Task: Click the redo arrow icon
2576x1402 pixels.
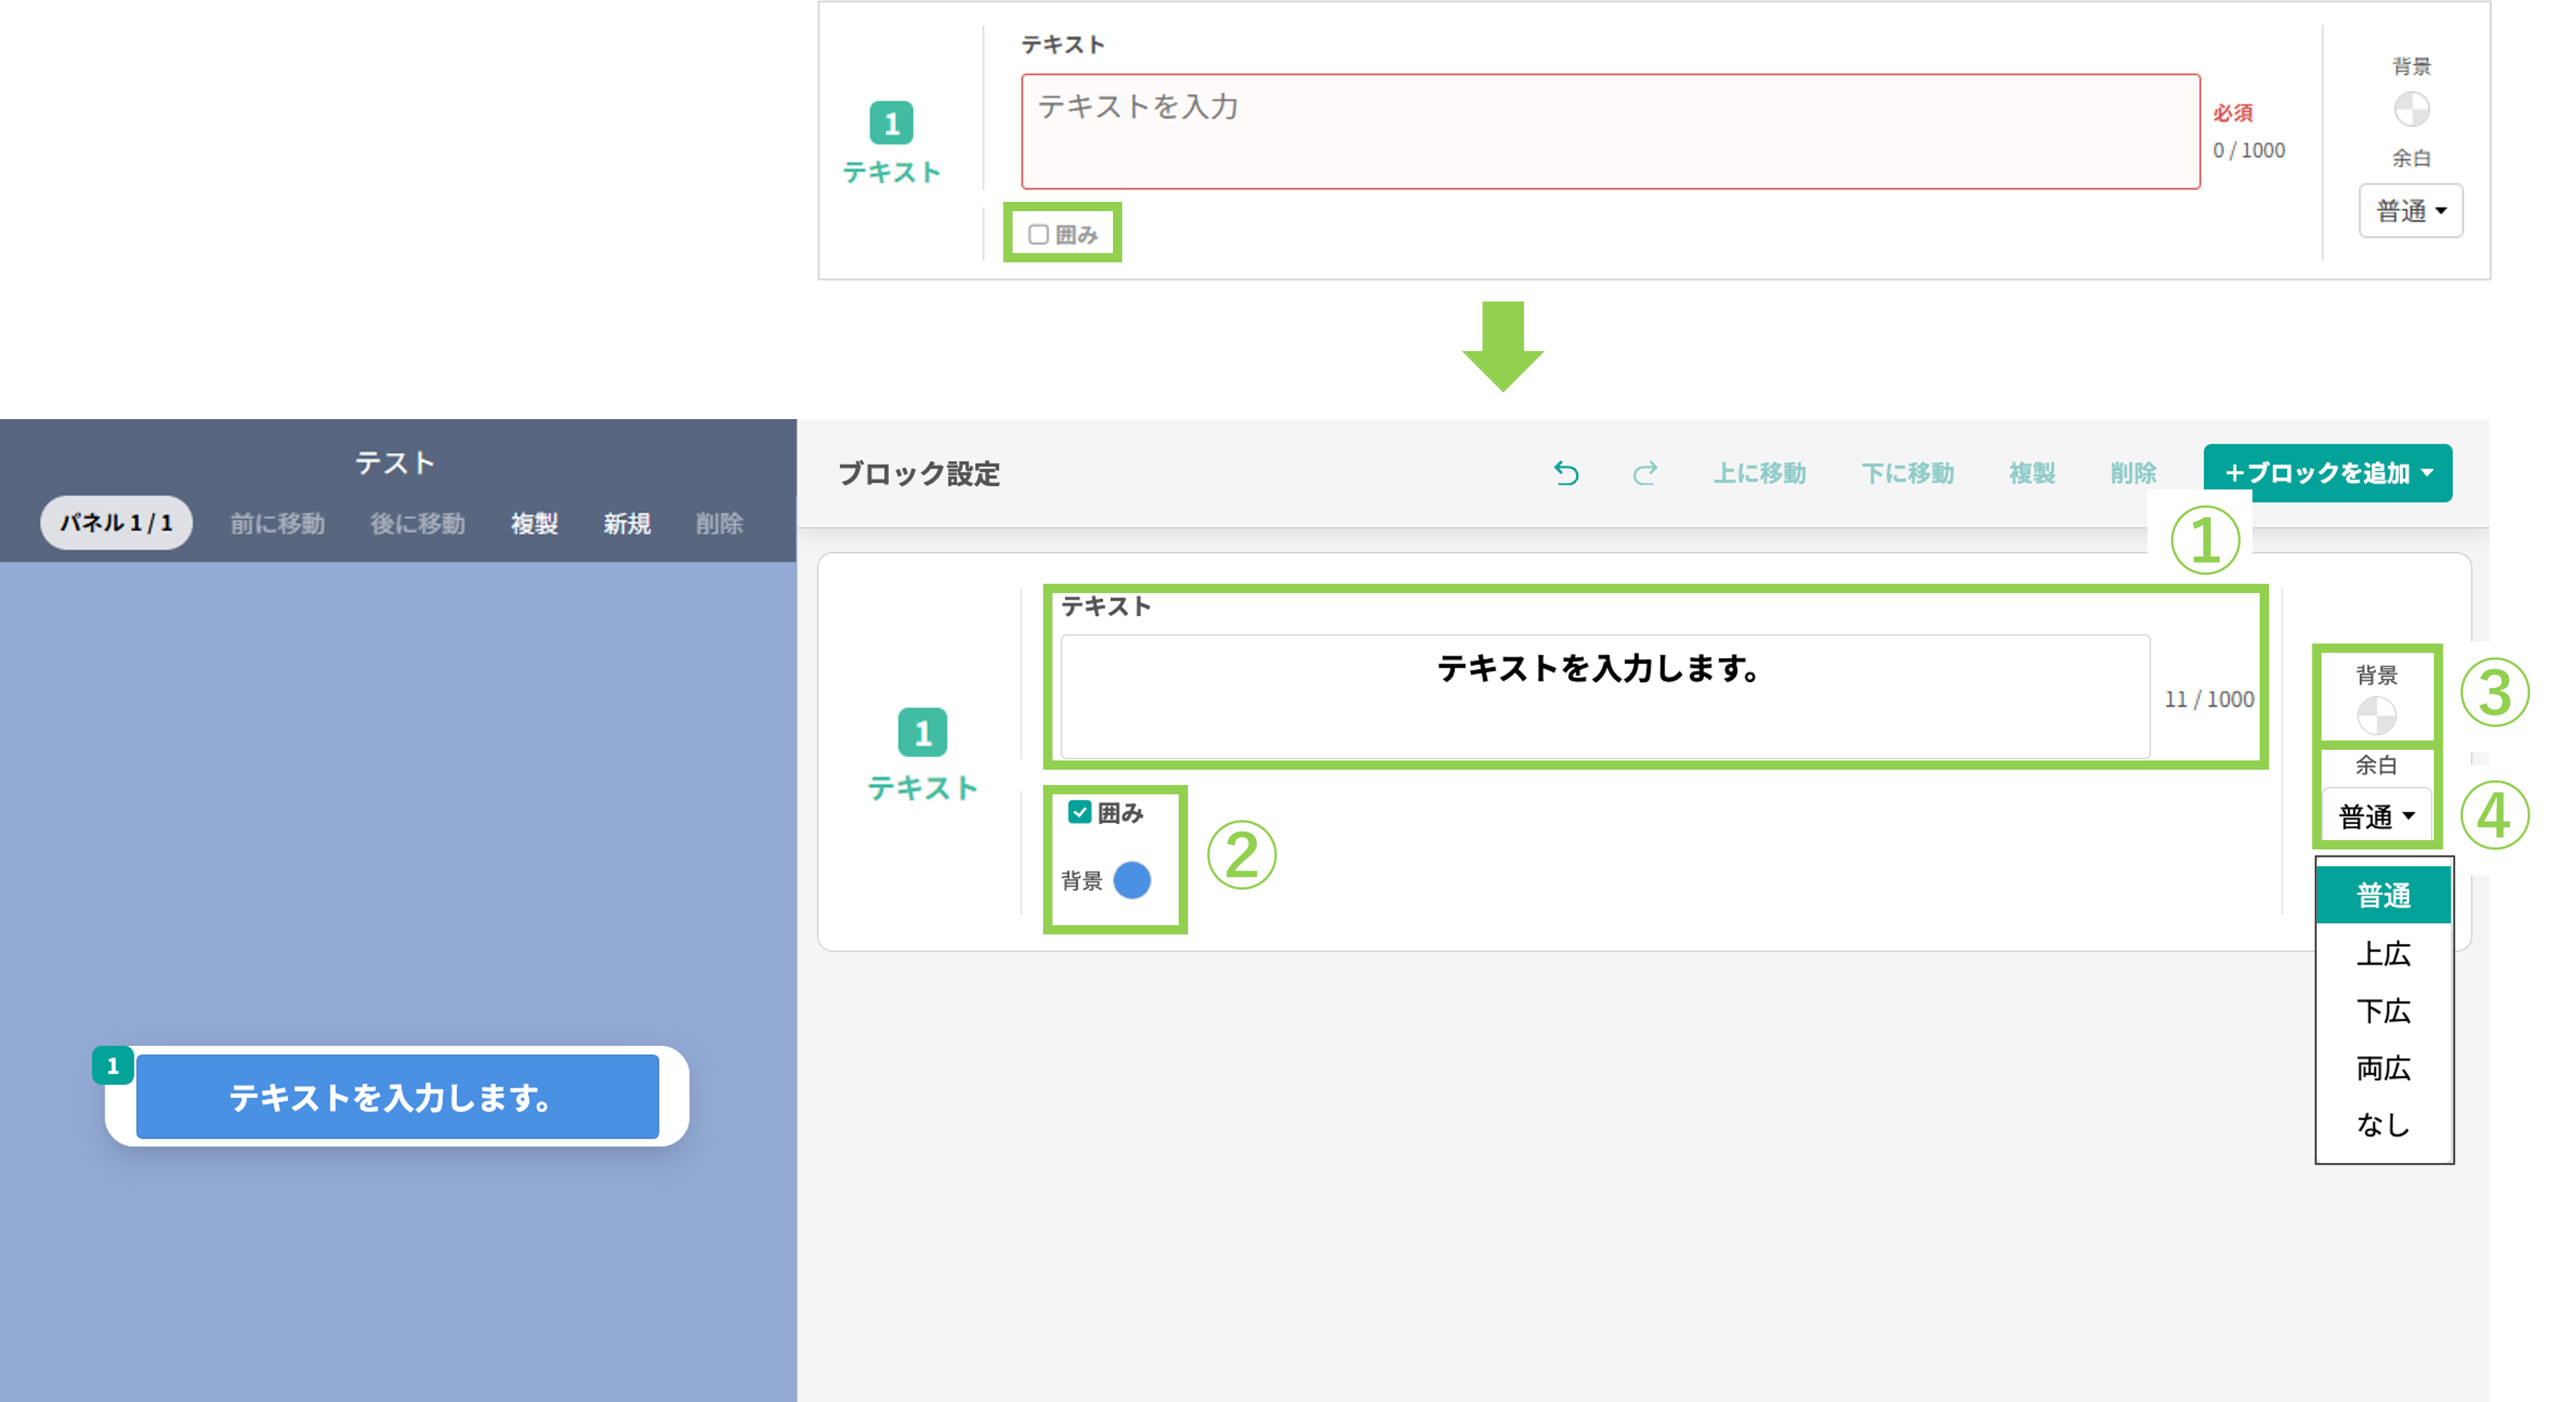Action: pyautogui.click(x=1645, y=473)
